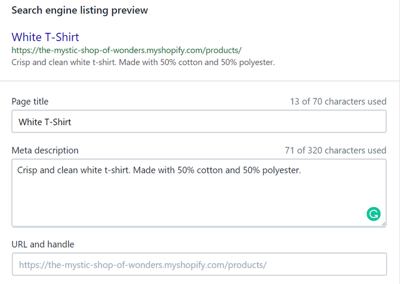This screenshot has height=284, width=400.
Task: Click the '13 of 70 characters used' counter
Action: pyautogui.click(x=338, y=101)
